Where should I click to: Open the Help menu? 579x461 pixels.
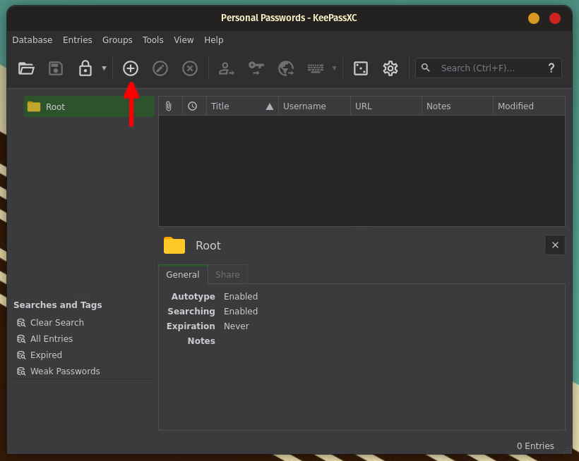point(214,39)
